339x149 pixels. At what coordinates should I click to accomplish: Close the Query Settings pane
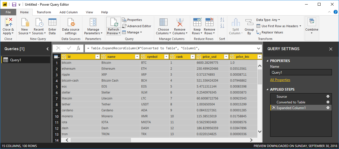coord(330,49)
